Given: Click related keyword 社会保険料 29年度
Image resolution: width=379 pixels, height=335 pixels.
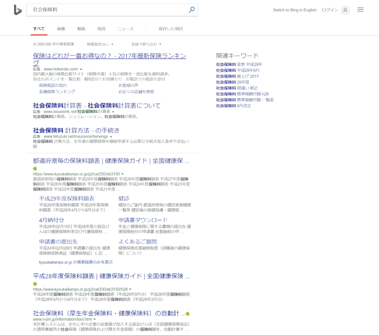Looking at the screenshot, I should pyautogui.click(x=232, y=82).
